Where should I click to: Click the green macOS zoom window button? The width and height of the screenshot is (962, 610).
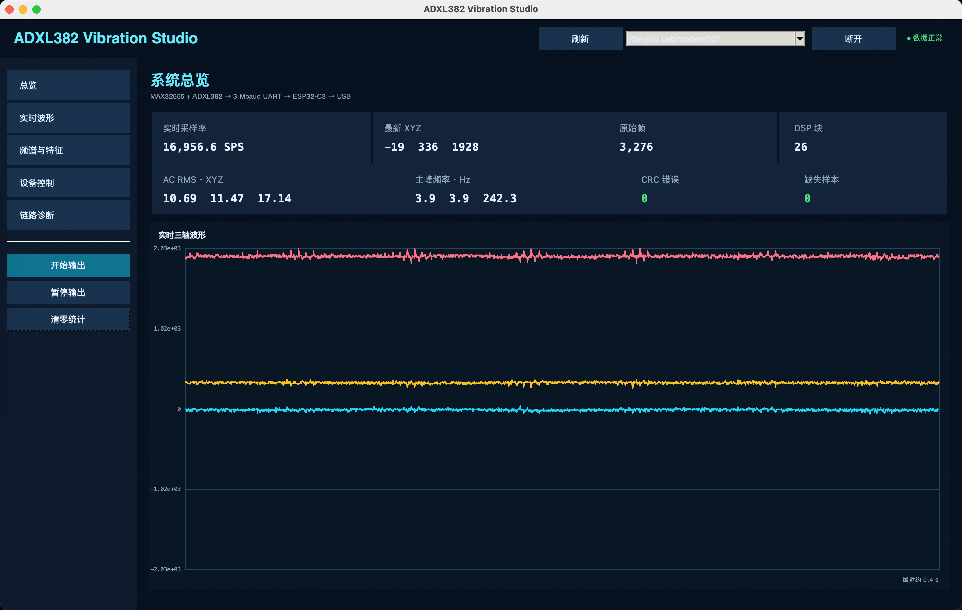tap(36, 9)
